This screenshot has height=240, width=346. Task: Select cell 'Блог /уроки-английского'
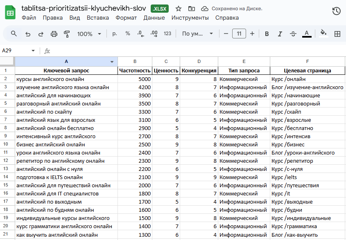(308, 153)
